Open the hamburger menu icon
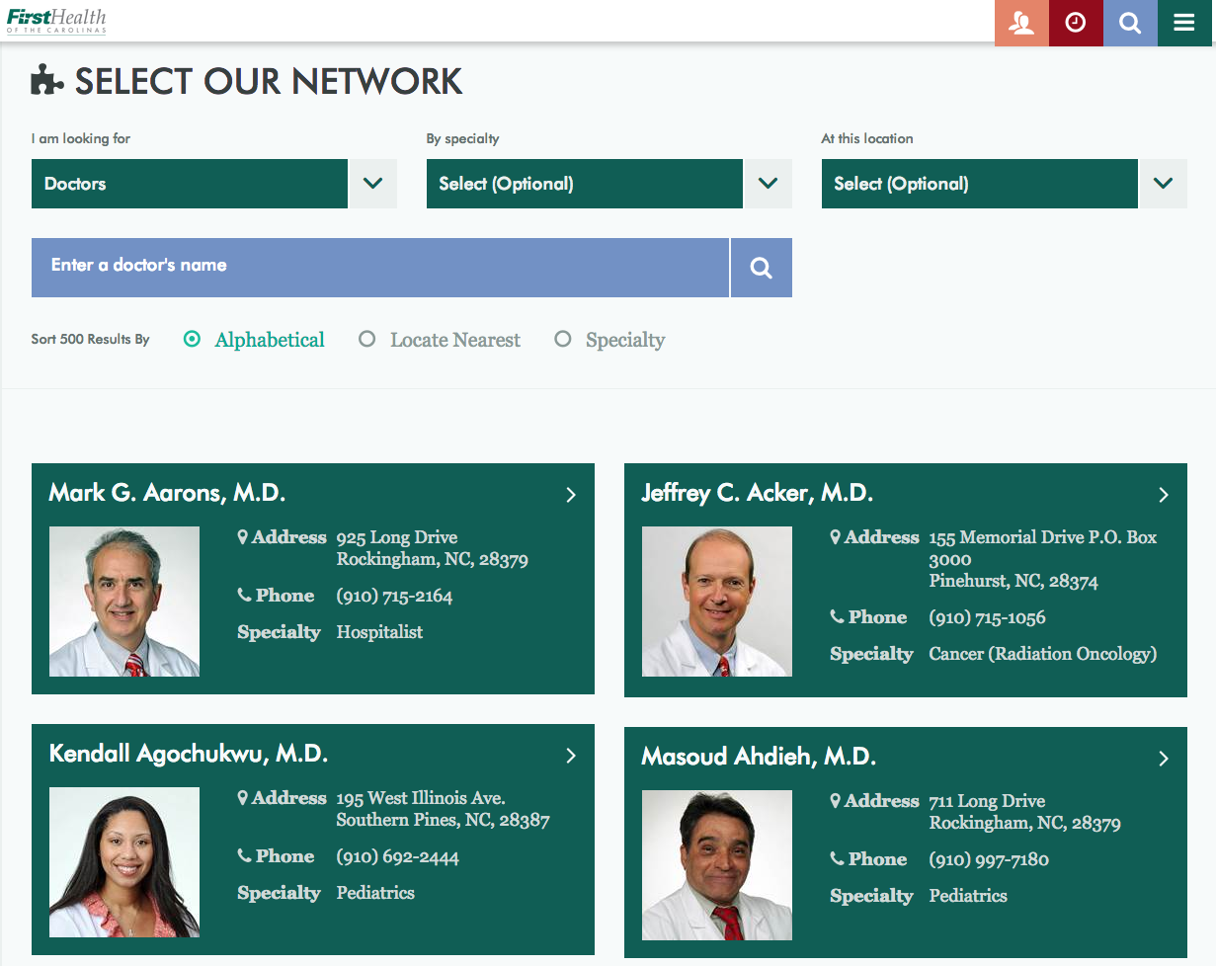Viewport: 1216px width, 966px height. click(1184, 23)
